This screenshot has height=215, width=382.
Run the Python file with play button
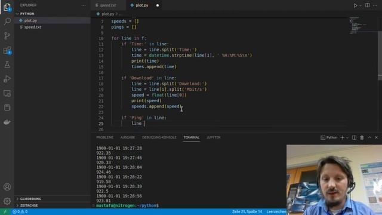point(355,5)
